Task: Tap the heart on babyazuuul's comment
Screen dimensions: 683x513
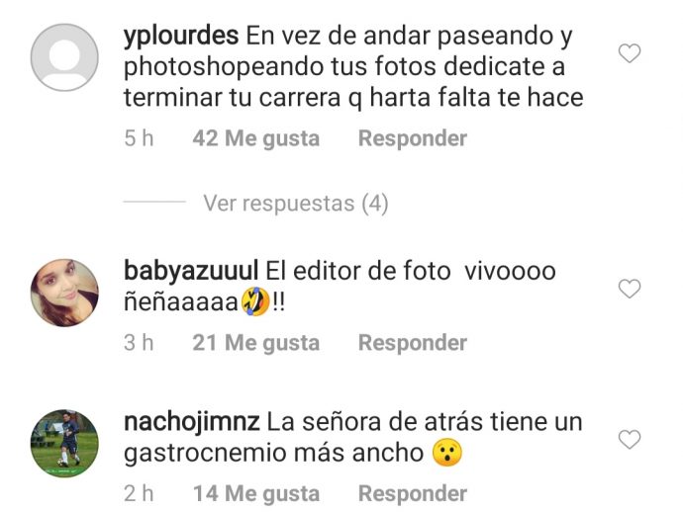Action: (630, 289)
